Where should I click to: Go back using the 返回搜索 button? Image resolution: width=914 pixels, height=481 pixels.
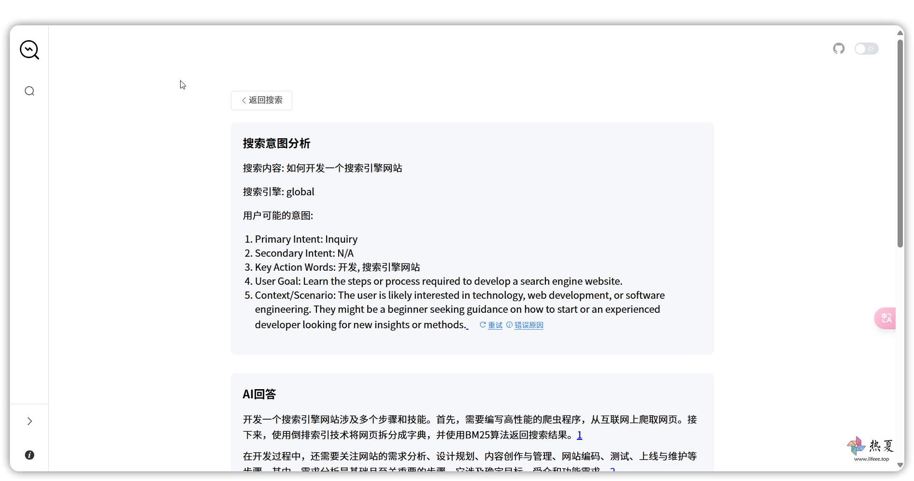click(x=261, y=101)
